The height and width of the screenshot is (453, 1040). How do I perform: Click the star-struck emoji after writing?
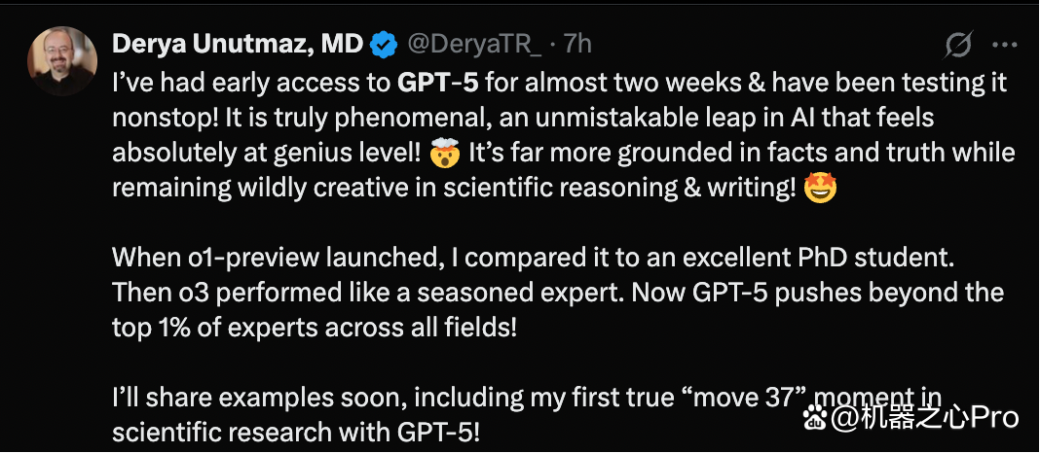[820, 189]
